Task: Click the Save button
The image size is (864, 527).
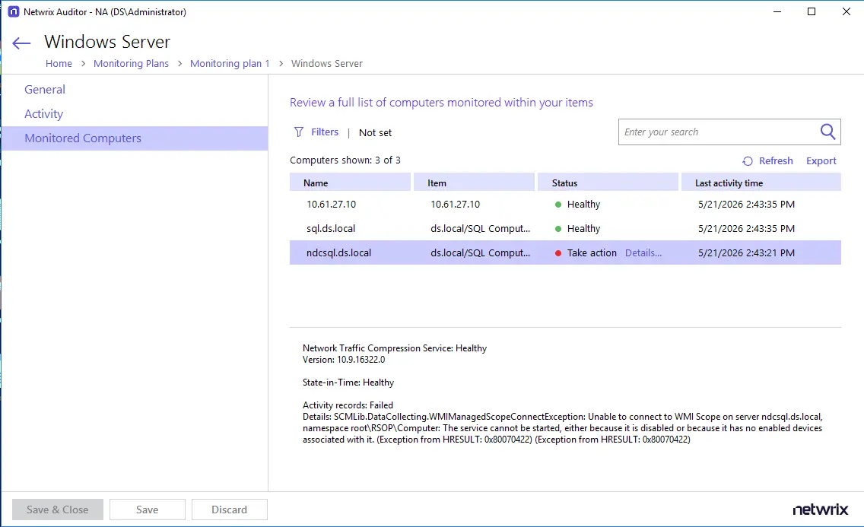Action: (x=147, y=510)
